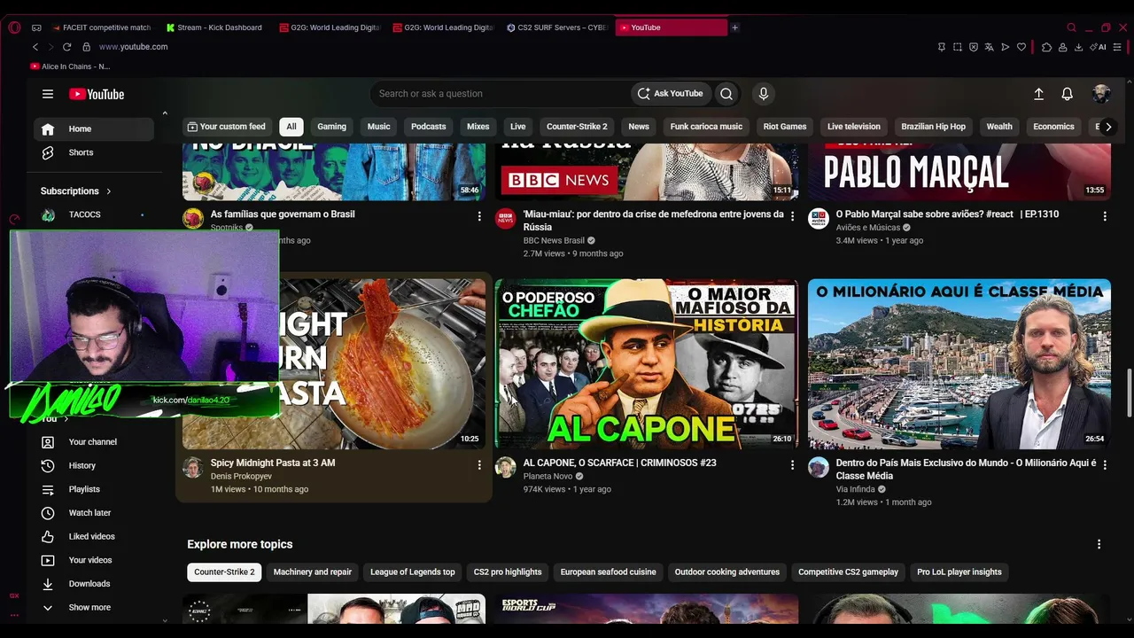Click the translate page icon

coord(990,47)
